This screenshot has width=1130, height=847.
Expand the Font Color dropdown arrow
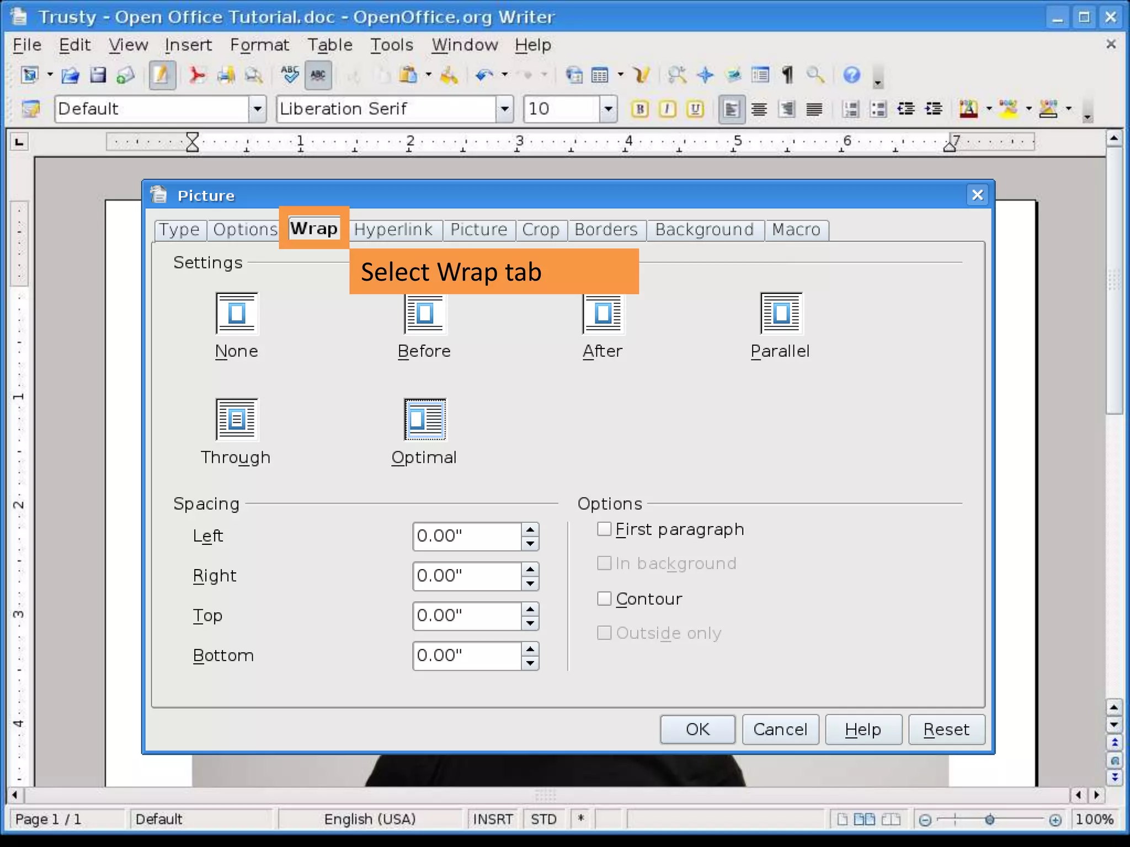(x=989, y=109)
